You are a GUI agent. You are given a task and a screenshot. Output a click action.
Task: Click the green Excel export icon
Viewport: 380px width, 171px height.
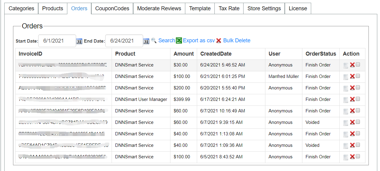[179, 40]
